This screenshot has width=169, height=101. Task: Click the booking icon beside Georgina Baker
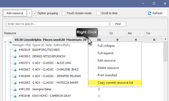click(x=15, y=89)
